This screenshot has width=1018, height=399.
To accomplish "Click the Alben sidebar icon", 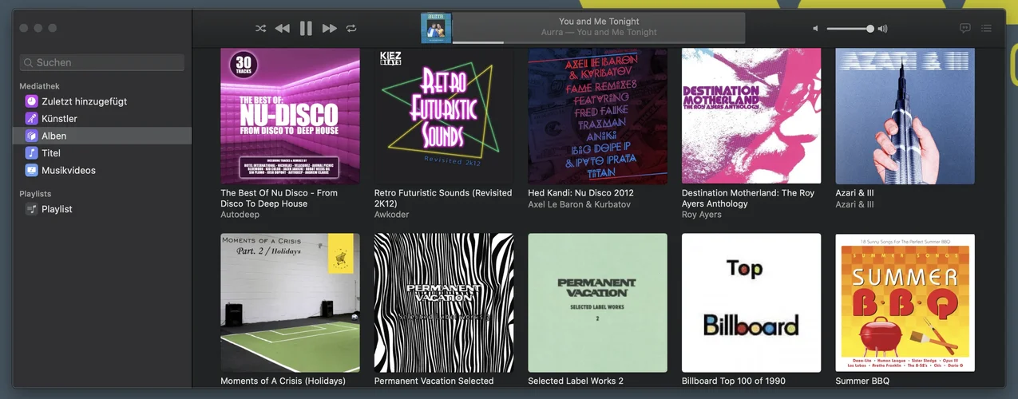I will click(31, 136).
